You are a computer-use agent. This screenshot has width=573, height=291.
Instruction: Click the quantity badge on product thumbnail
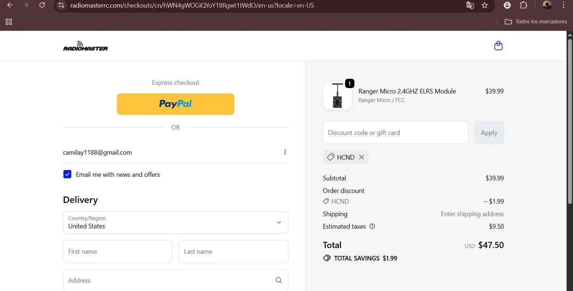[350, 84]
